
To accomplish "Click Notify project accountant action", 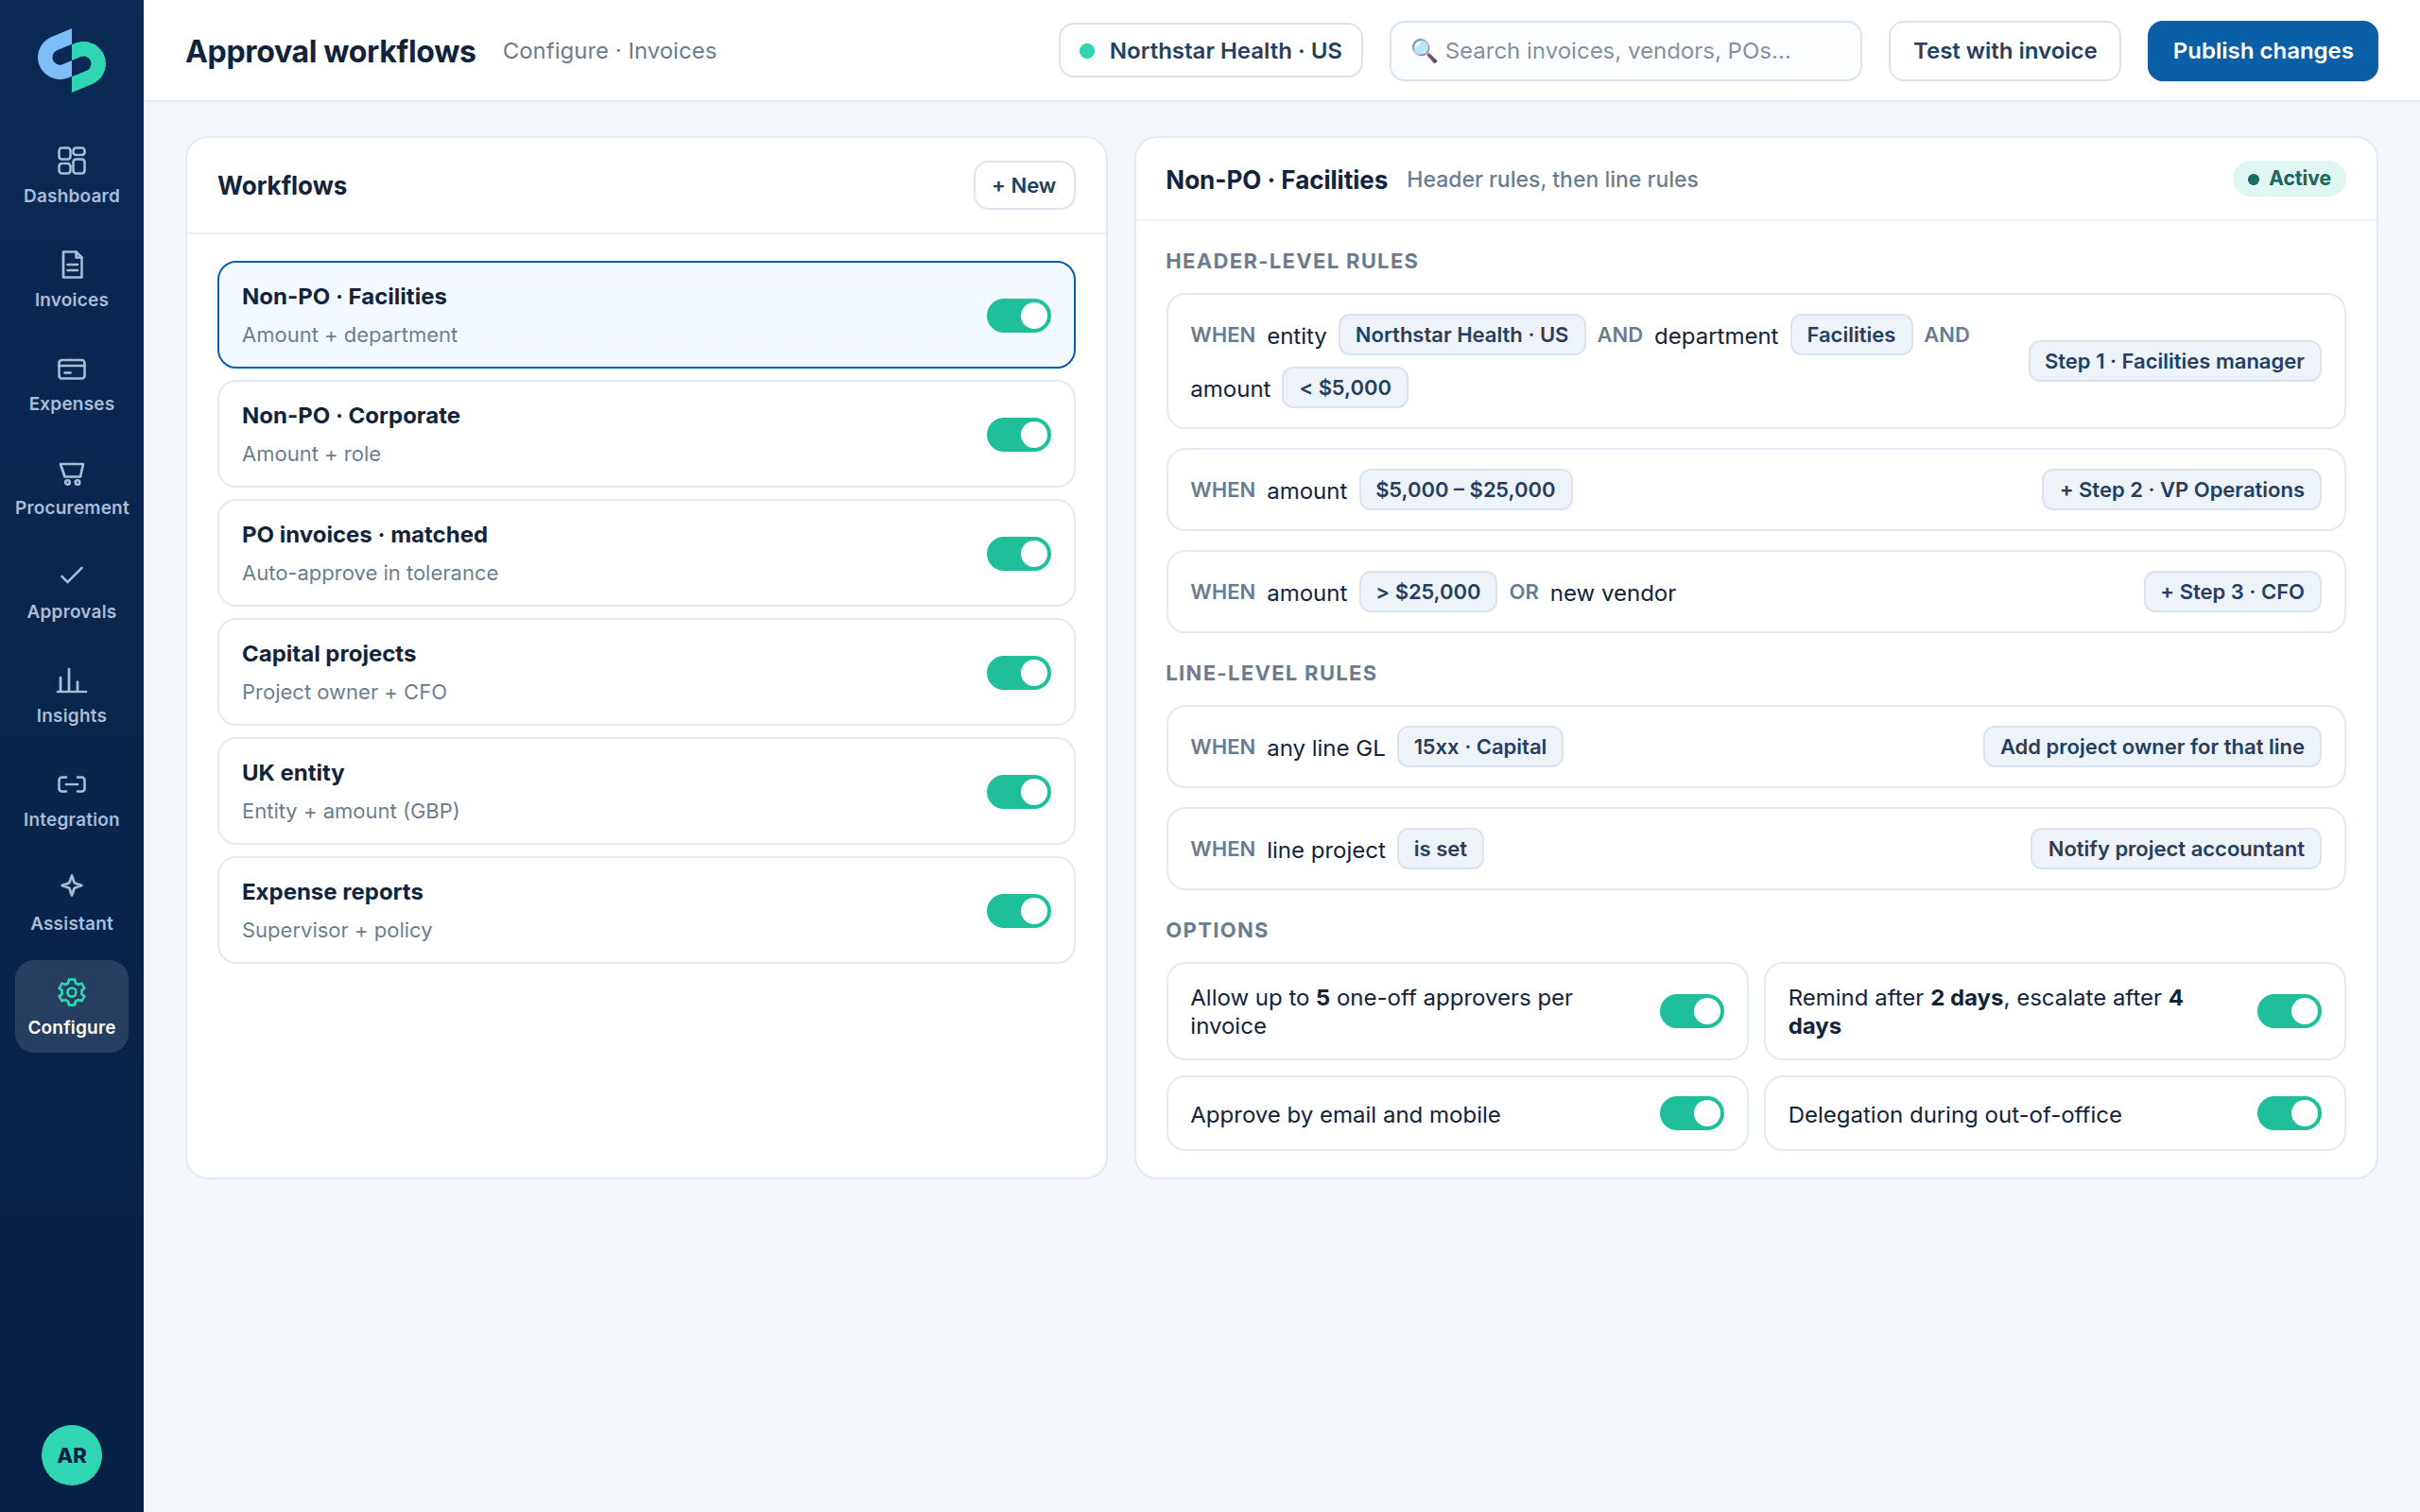I will [x=2175, y=849].
